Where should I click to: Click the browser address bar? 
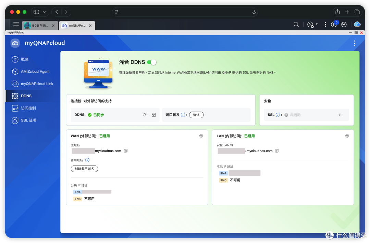(185, 12)
